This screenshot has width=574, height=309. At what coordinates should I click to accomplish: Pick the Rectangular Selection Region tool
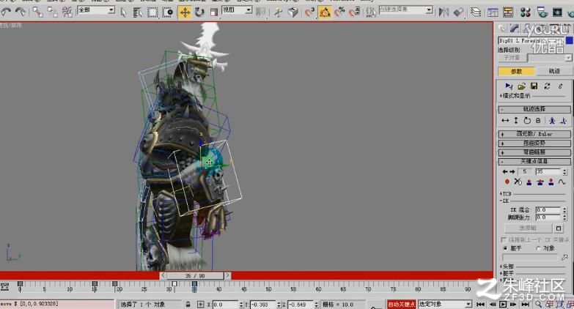(152, 12)
